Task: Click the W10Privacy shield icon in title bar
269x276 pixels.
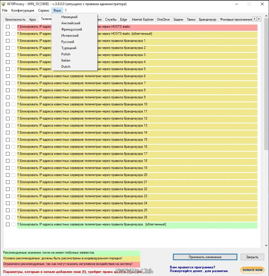Action: (3, 4)
